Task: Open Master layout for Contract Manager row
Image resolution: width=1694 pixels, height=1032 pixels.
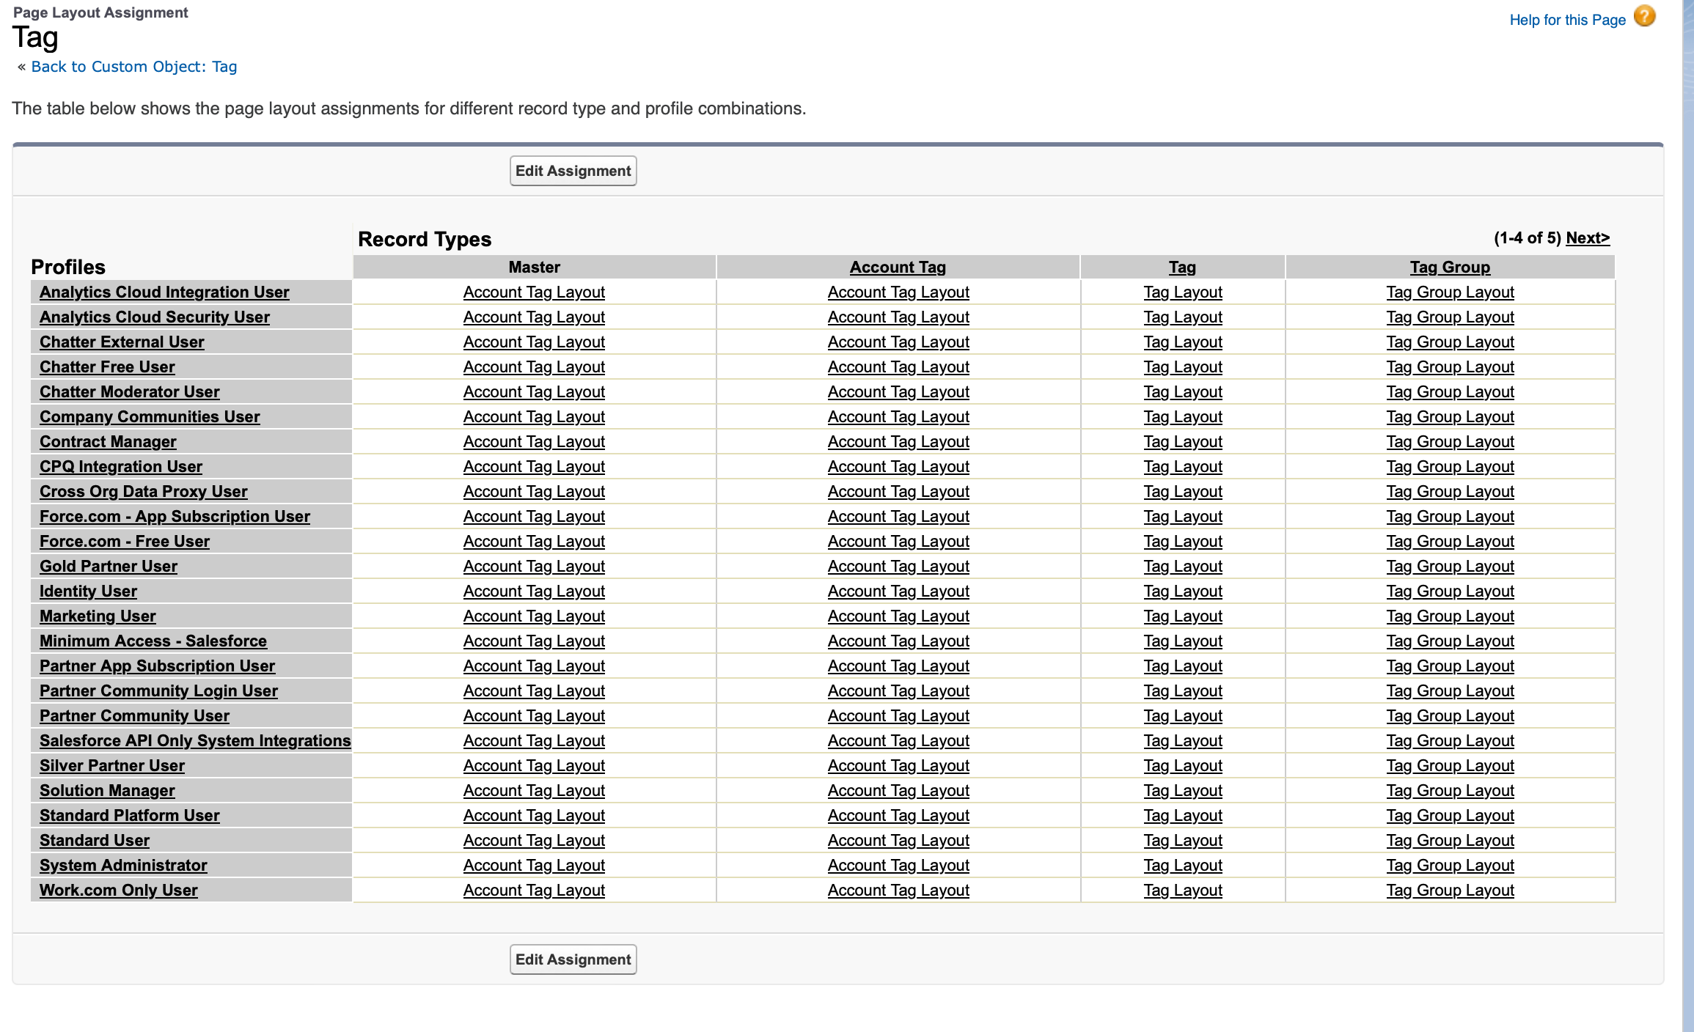Action: pos(534,442)
